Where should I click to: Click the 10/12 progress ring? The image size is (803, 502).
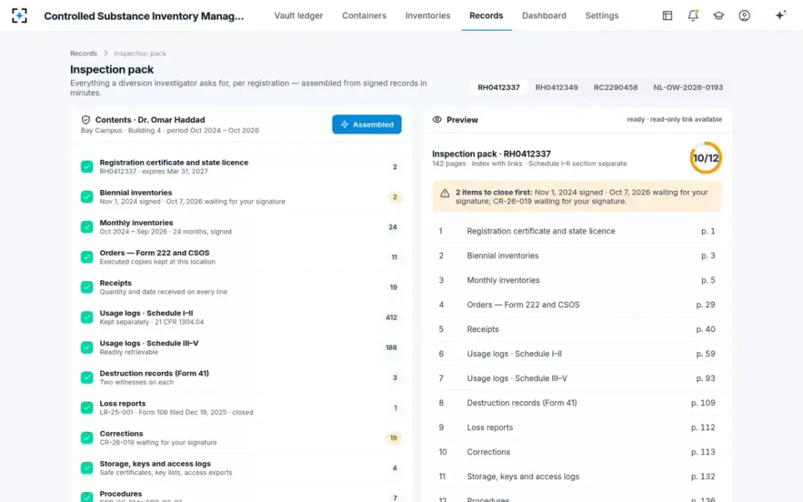706,158
